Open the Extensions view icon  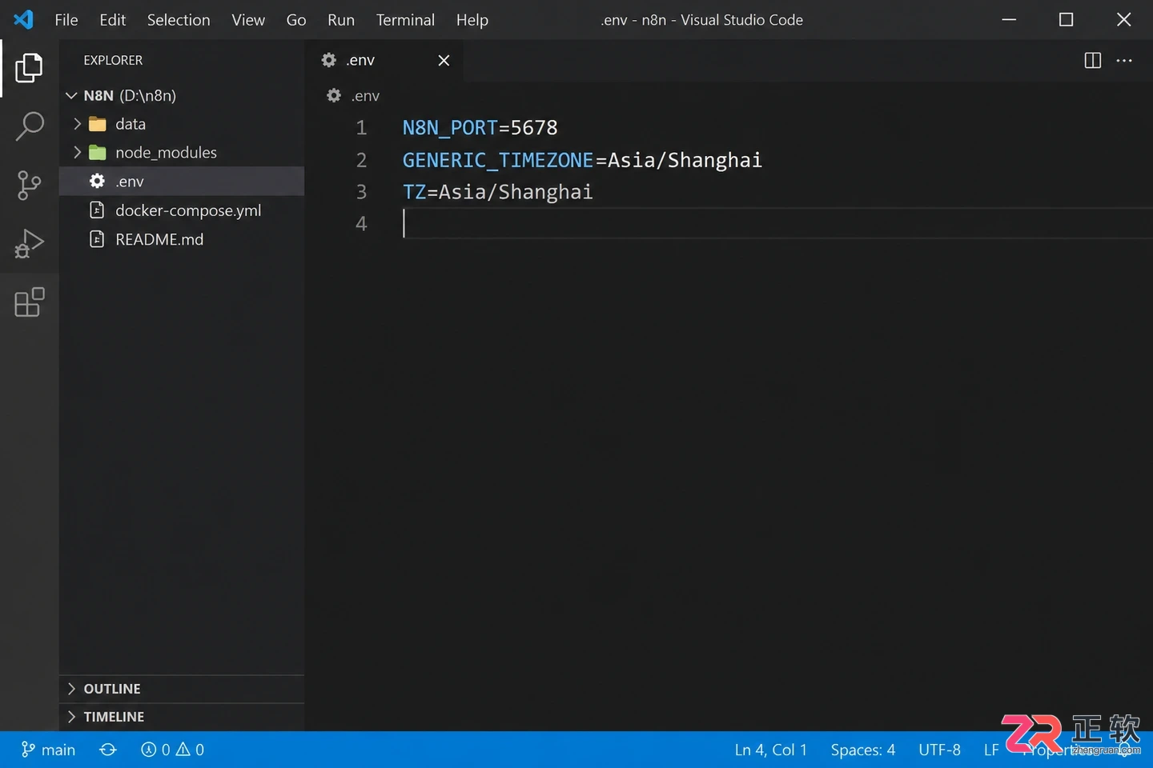pyautogui.click(x=29, y=302)
